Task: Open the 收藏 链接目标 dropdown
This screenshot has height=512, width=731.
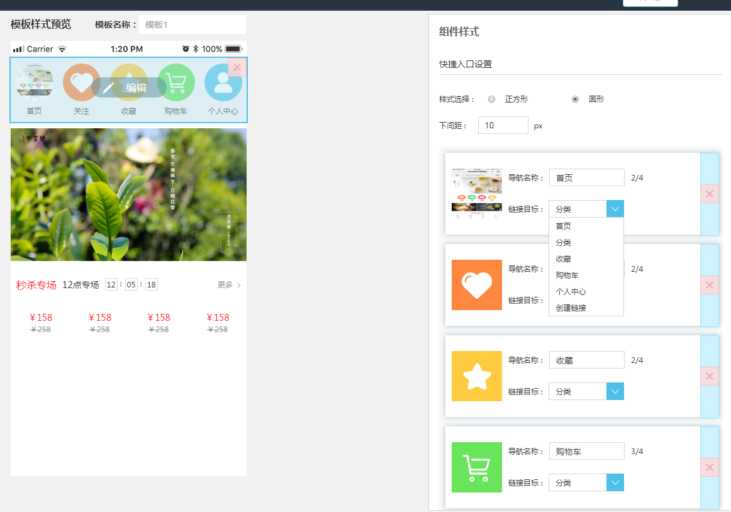Action: (615, 391)
